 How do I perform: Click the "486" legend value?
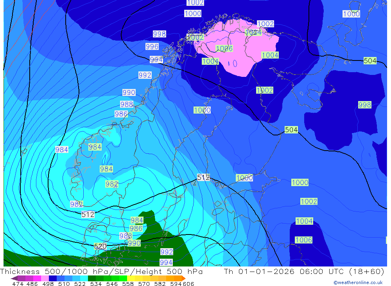coord(32,284)
